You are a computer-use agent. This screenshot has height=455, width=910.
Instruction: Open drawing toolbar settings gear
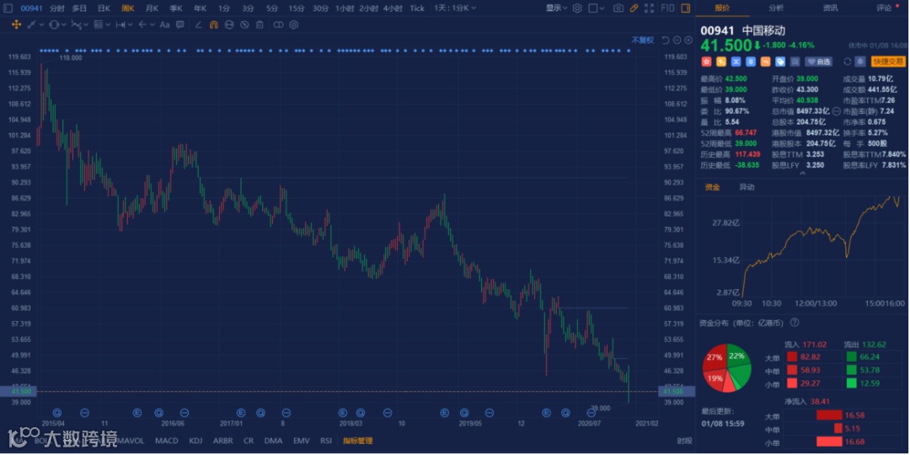(294, 25)
